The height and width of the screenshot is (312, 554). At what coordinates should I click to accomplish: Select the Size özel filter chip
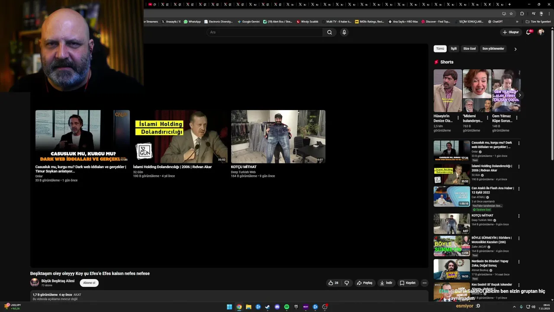[x=470, y=49]
